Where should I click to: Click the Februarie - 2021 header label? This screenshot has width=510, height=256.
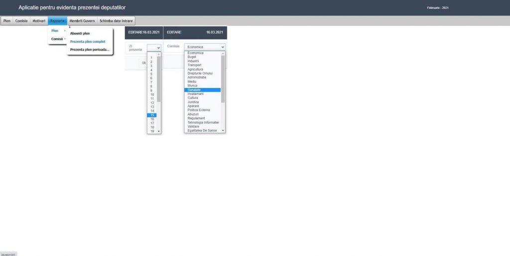click(x=438, y=8)
